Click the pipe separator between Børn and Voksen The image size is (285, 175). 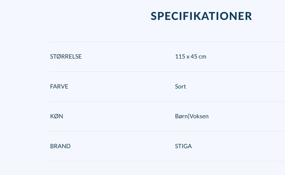coord(189,116)
